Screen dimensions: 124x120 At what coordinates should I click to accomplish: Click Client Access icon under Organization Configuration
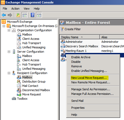click(19, 39)
